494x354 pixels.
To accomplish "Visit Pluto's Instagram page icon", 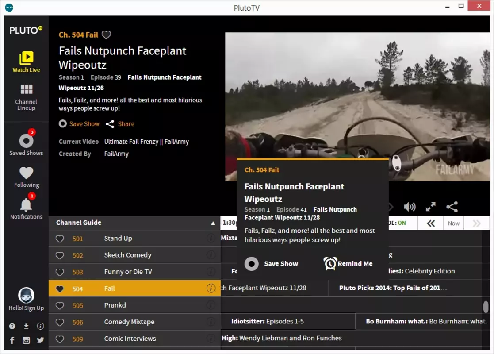I will 26,340.
